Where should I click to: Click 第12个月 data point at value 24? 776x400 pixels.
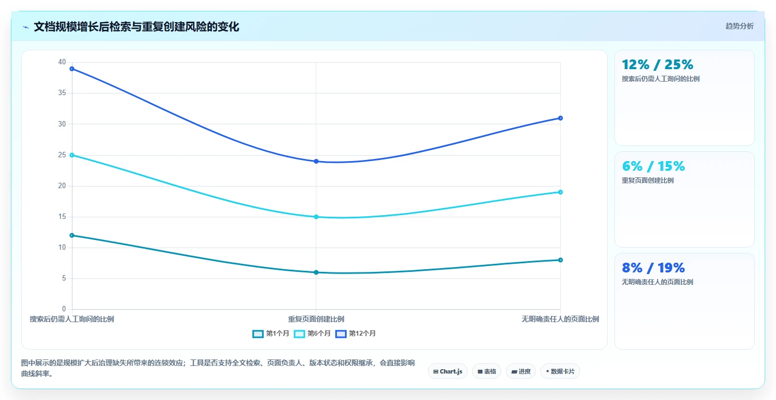(316, 161)
